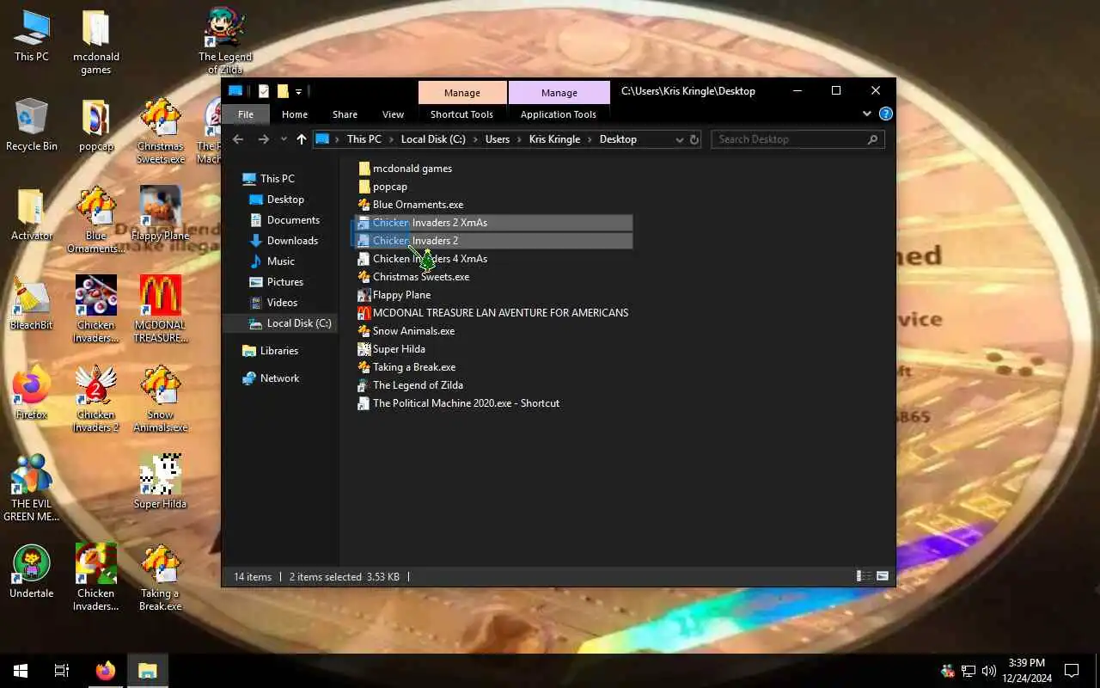Image resolution: width=1100 pixels, height=688 pixels.
Task: Open the File menu
Action: (246, 114)
